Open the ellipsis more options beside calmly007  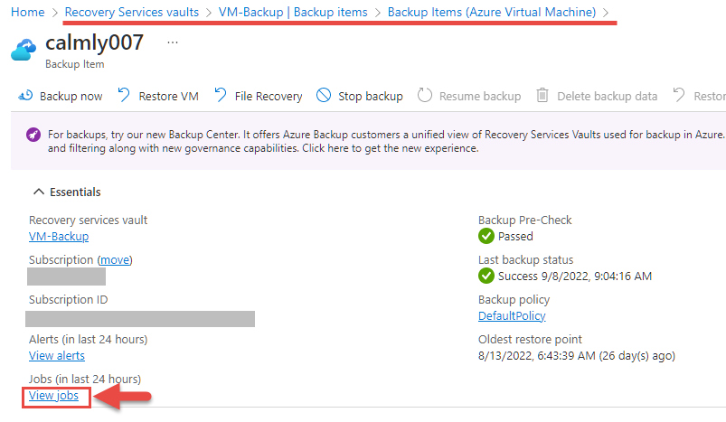click(173, 42)
